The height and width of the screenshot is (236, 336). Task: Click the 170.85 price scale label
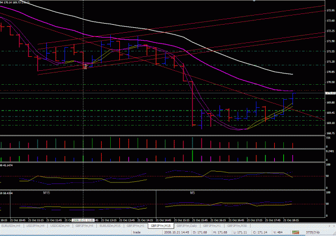pyautogui.click(x=331, y=72)
